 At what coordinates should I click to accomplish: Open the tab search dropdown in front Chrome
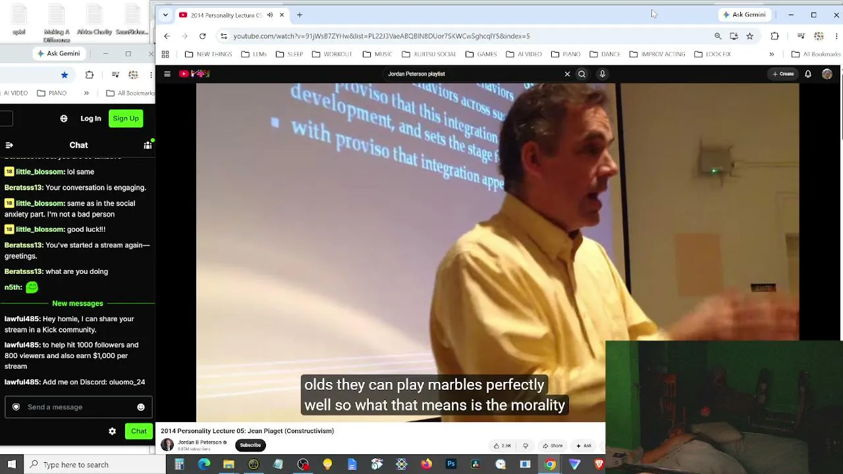[x=165, y=14]
